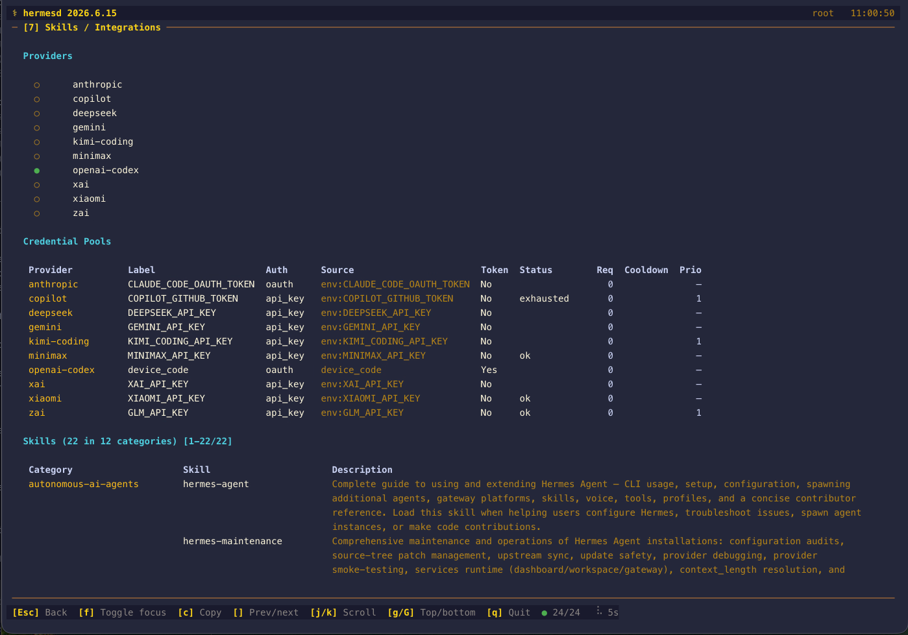The height and width of the screenshot is (635, 908).
Task: Click the green dot next to 24/24
Action: 545,613
